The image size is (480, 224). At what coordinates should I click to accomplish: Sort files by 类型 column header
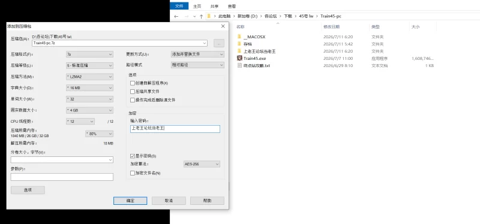[376, 27]
